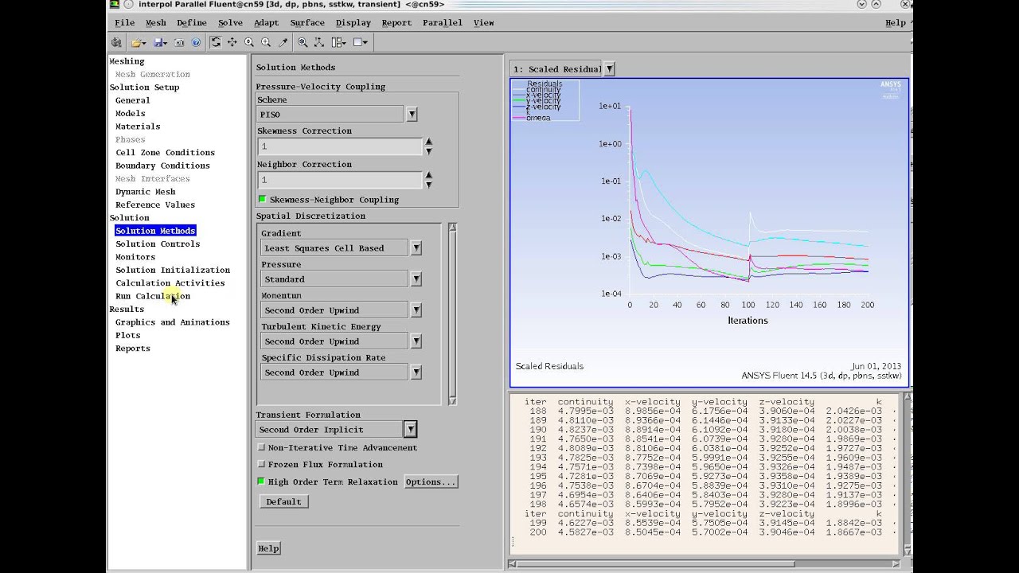Open the Define menu
The height and width of the screenshot is (573, 1019).
pos(192,22)
